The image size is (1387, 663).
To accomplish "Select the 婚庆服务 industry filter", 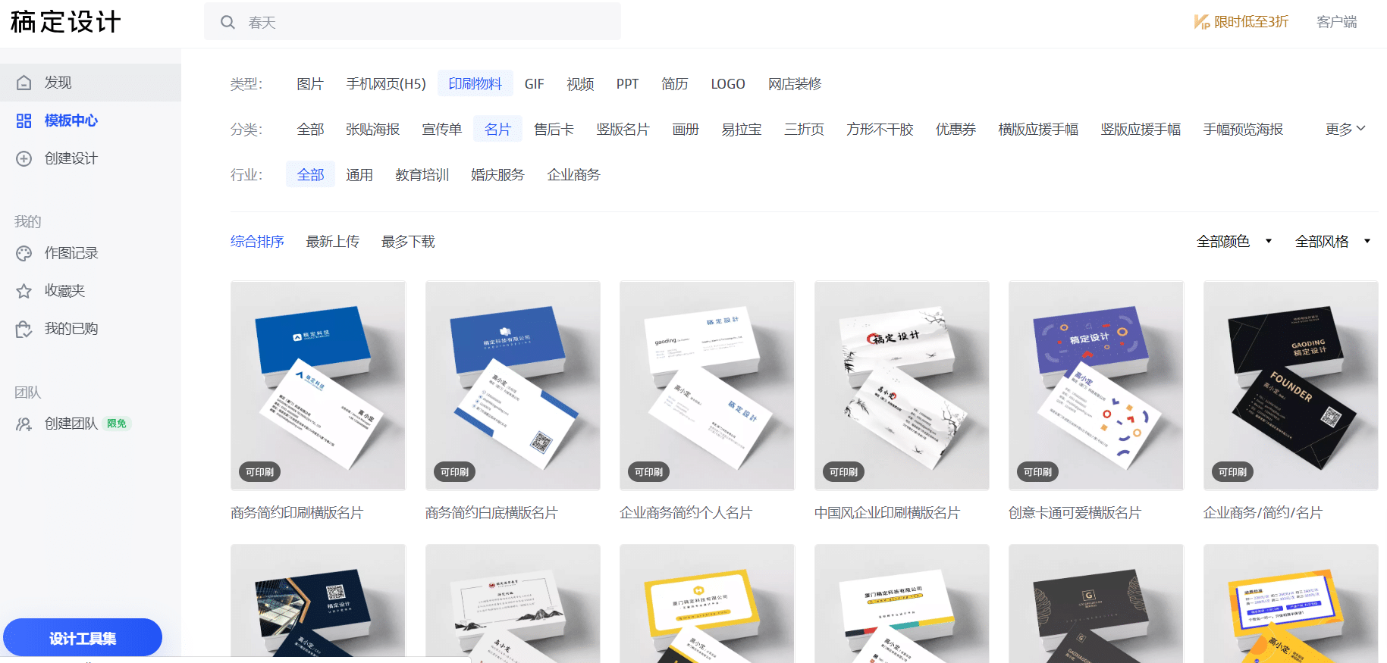I will point(497,174).
